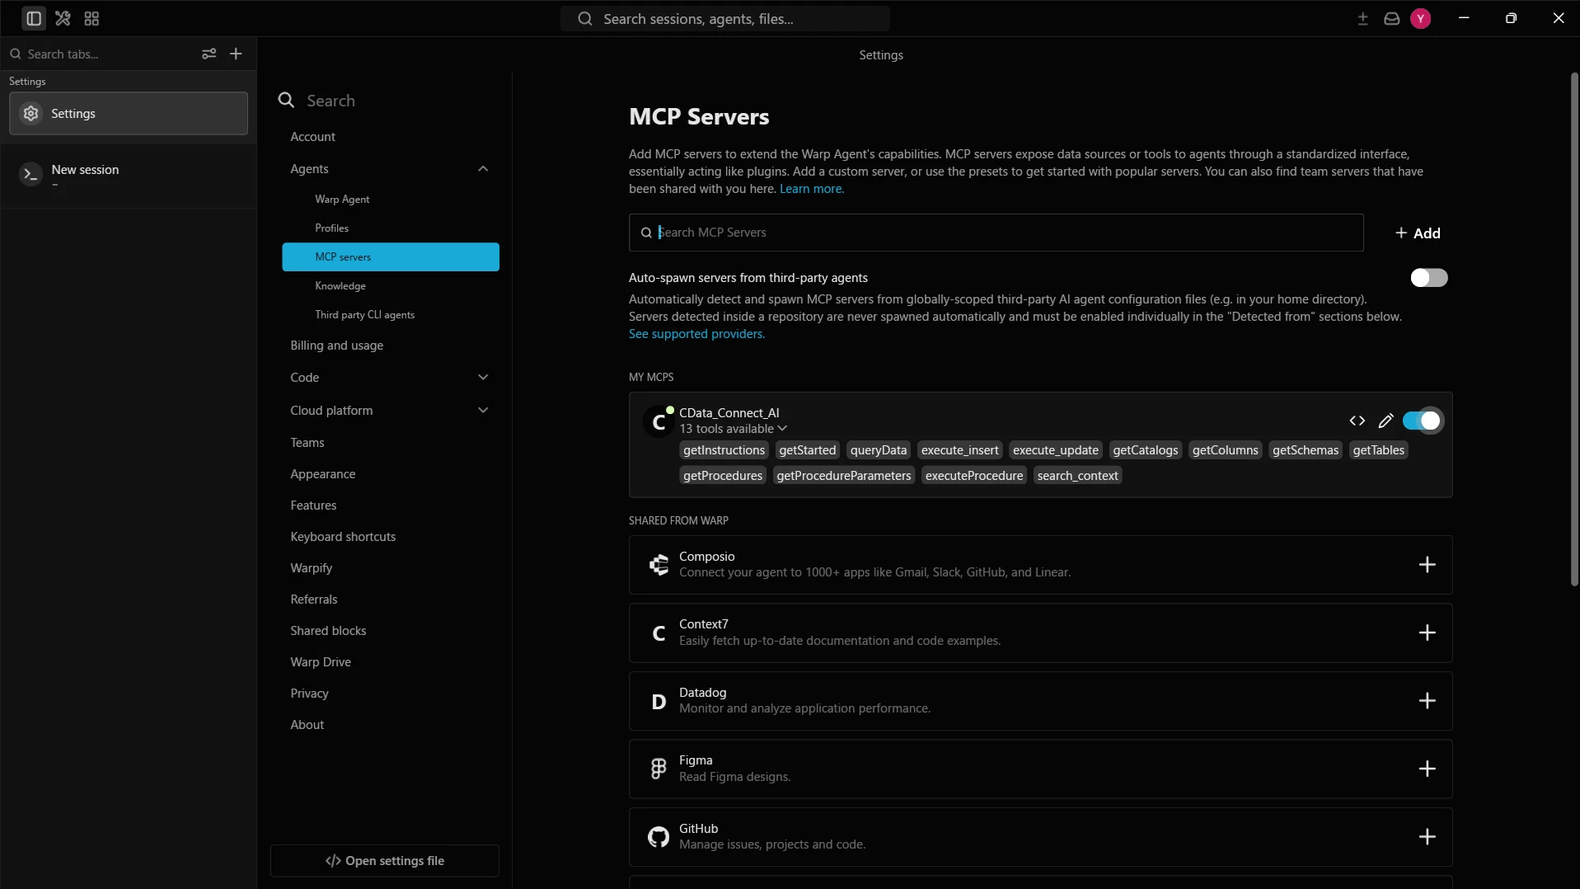
Task: Select the Settings tab in sidebar
Action: (x=128, y=114)
